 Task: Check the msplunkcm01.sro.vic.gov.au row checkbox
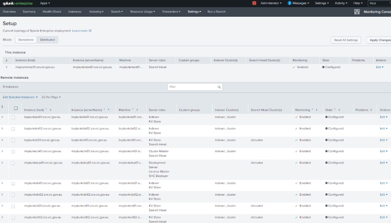[13, 151]
